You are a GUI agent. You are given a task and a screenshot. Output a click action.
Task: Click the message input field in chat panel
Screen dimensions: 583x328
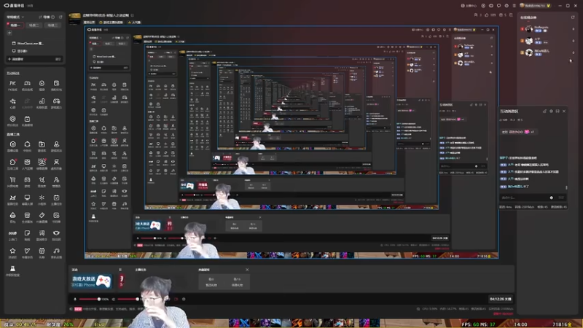(x=524, y=198)
